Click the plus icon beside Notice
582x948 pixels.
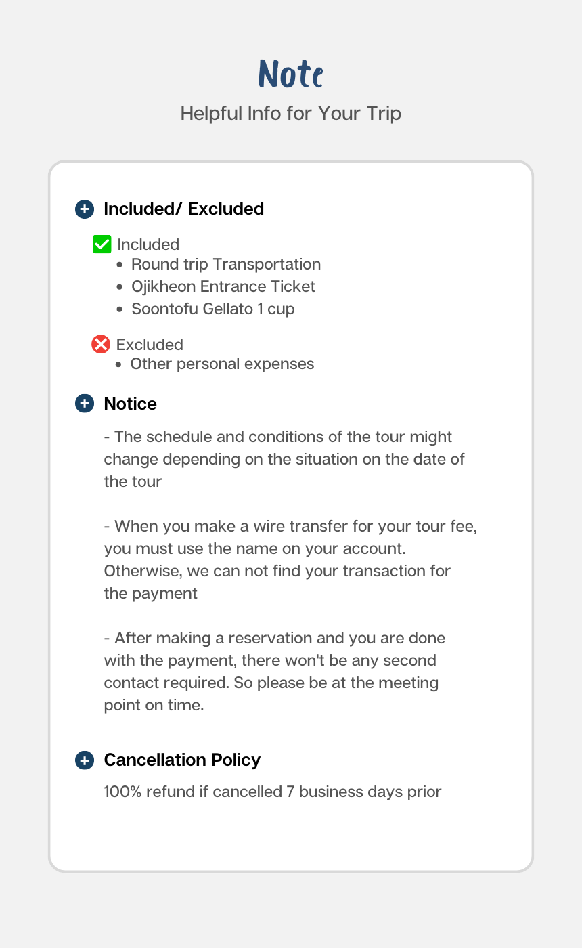coord(84,404)
